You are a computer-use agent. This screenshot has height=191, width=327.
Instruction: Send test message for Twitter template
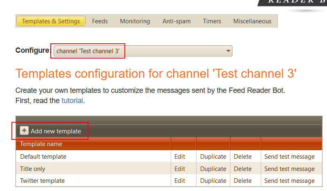(289, 181)
